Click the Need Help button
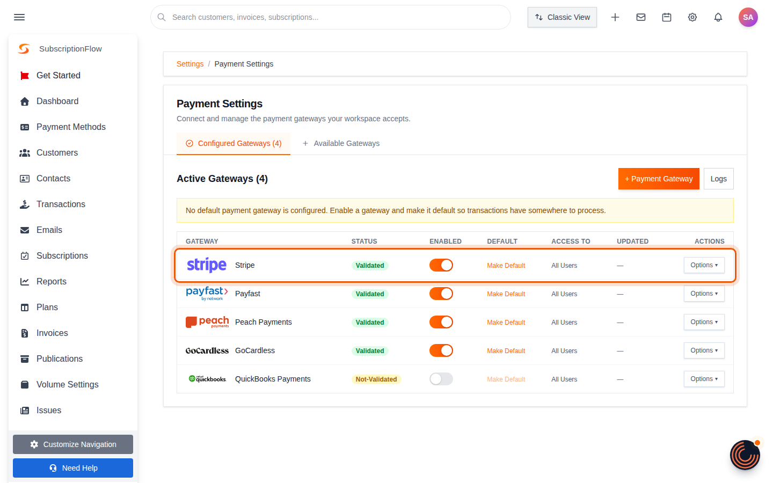This screenshot has height=483, width=773. coord(73,468)
